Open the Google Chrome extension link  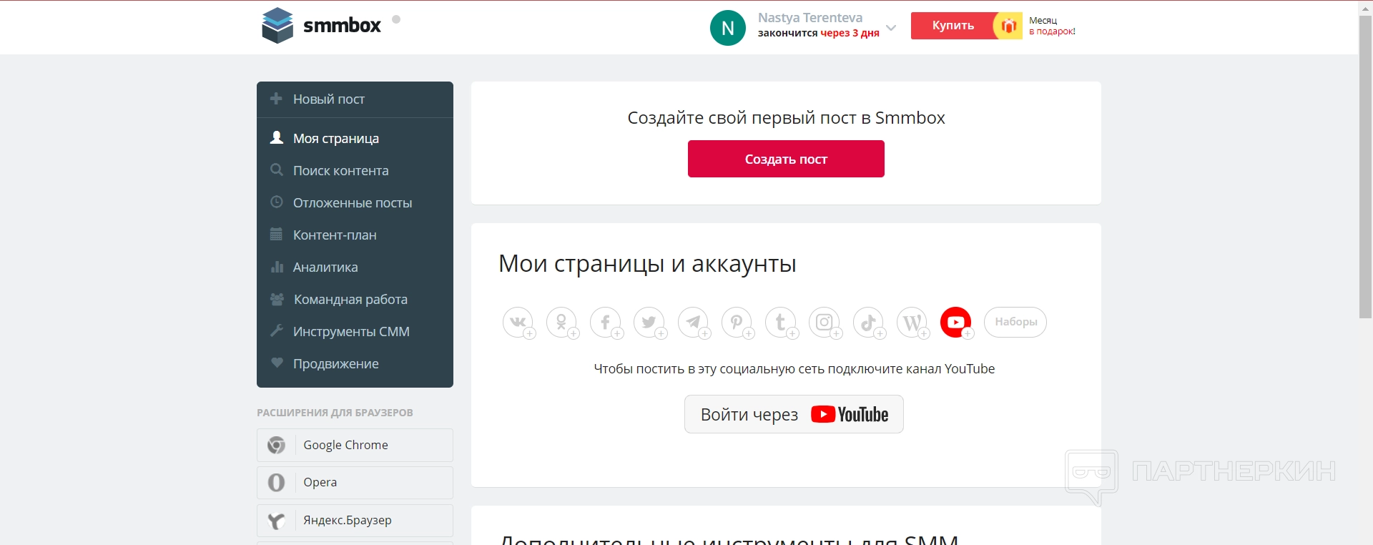tap(355, 445)
